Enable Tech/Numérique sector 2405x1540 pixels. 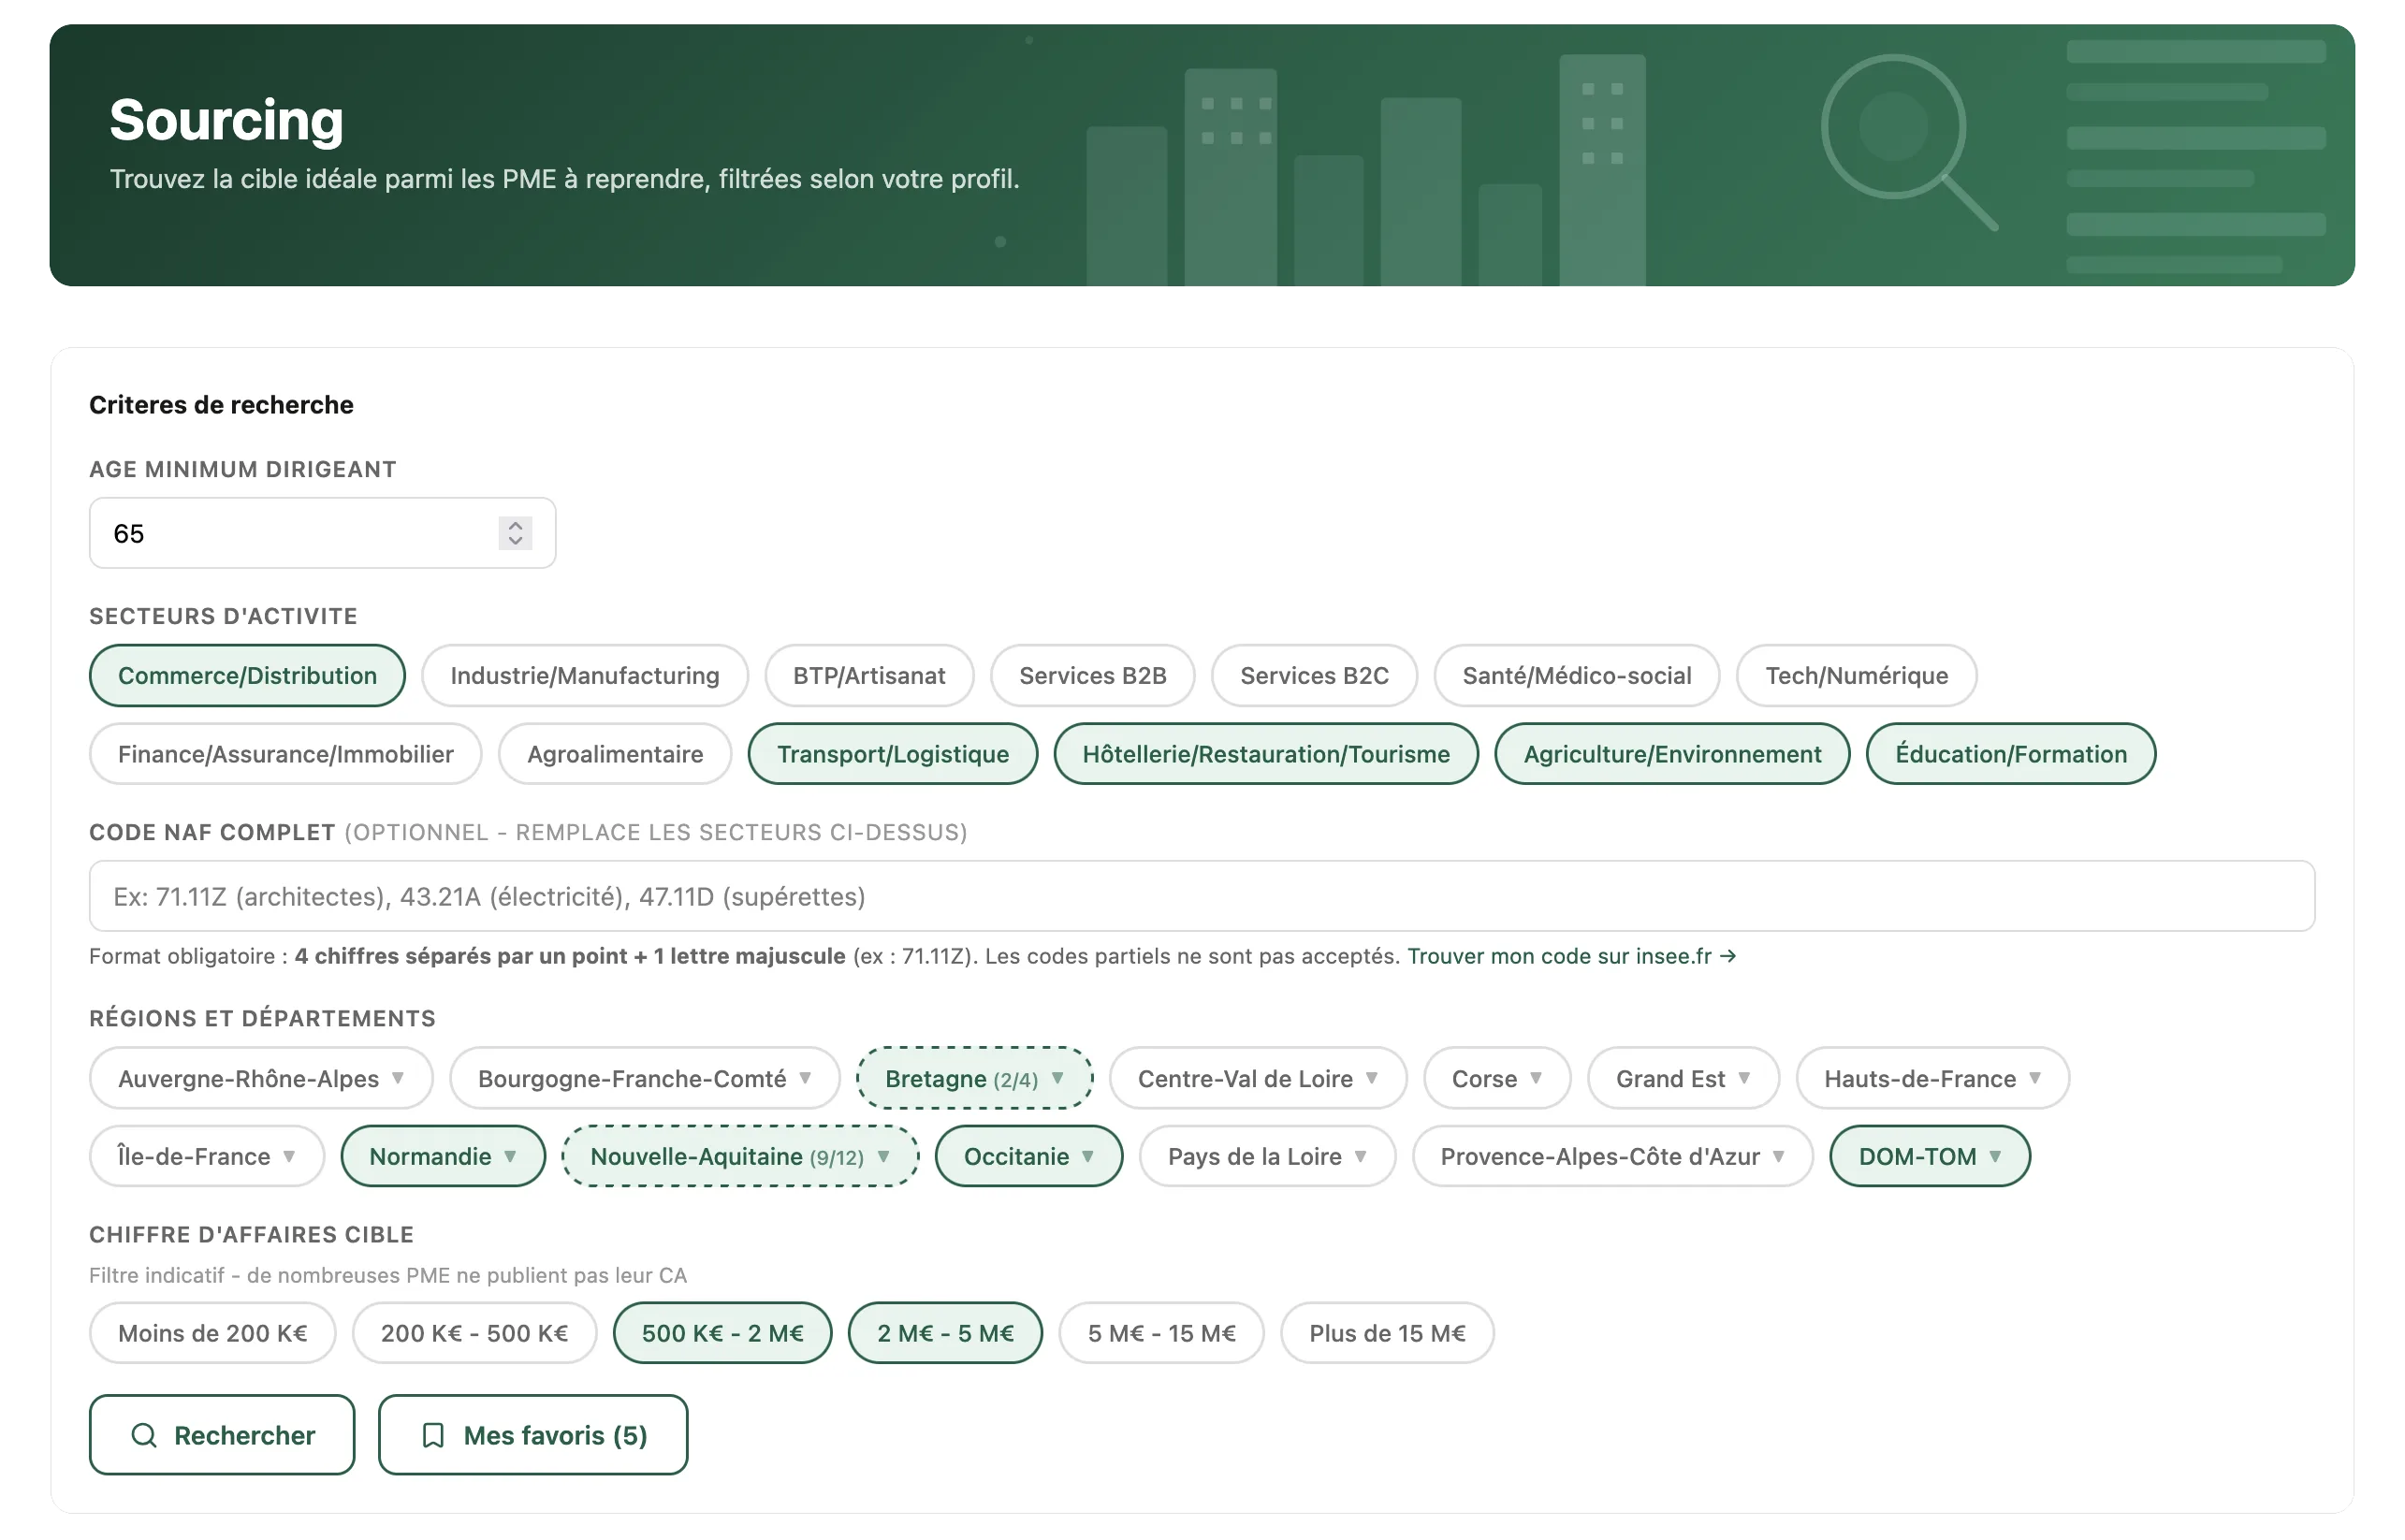(x=1856, y=675)
